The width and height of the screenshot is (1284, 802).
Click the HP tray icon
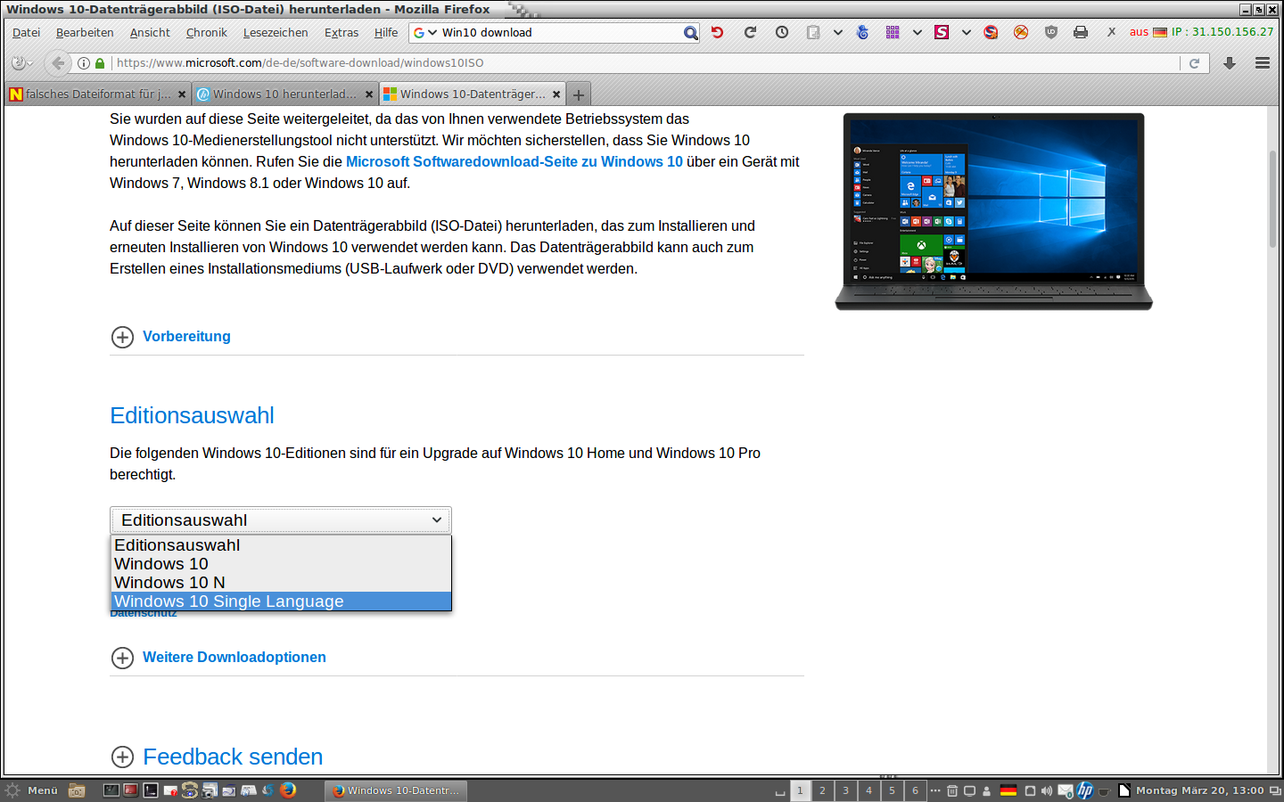pyautogui.click(x=1085, y=790)
